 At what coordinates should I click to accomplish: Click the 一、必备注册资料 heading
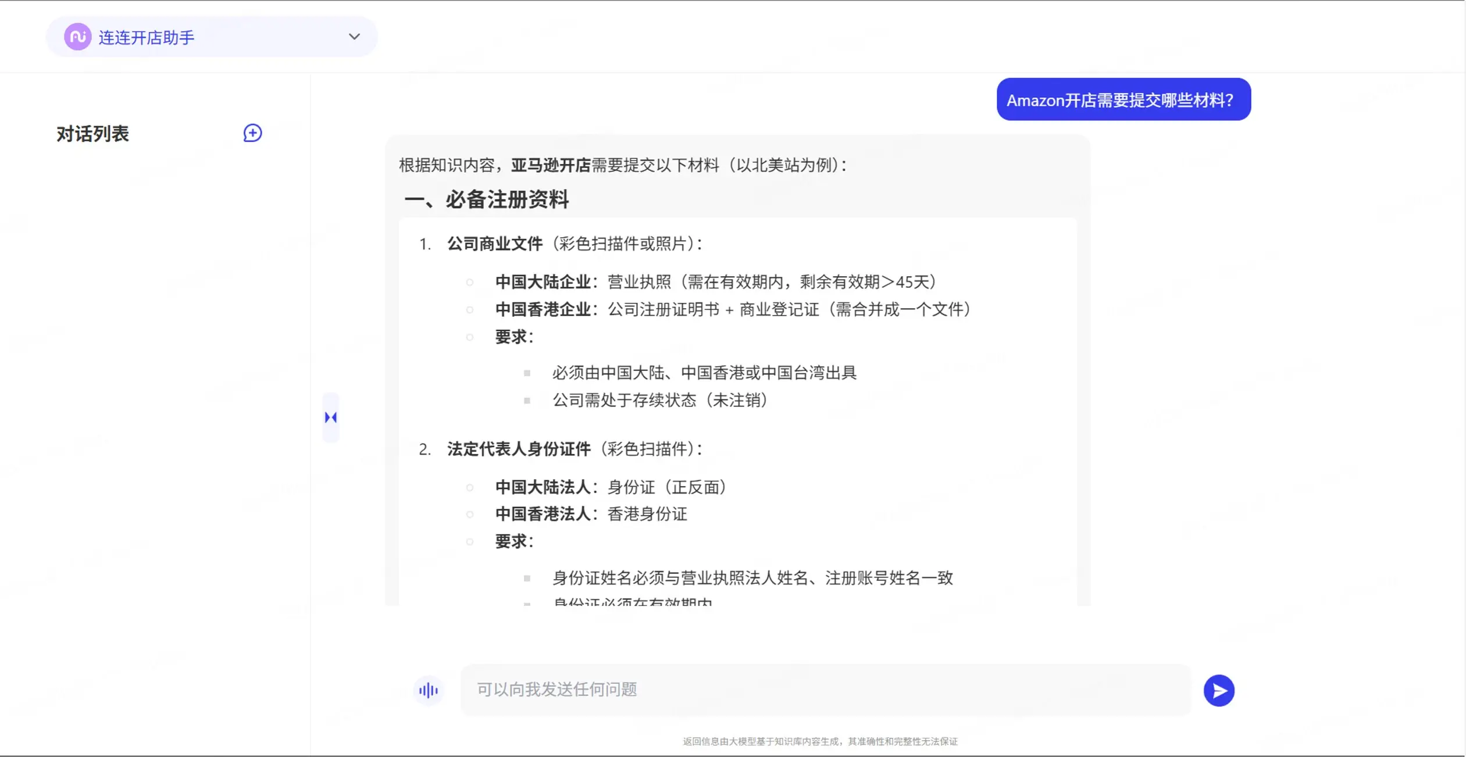[x=487, y=200]
